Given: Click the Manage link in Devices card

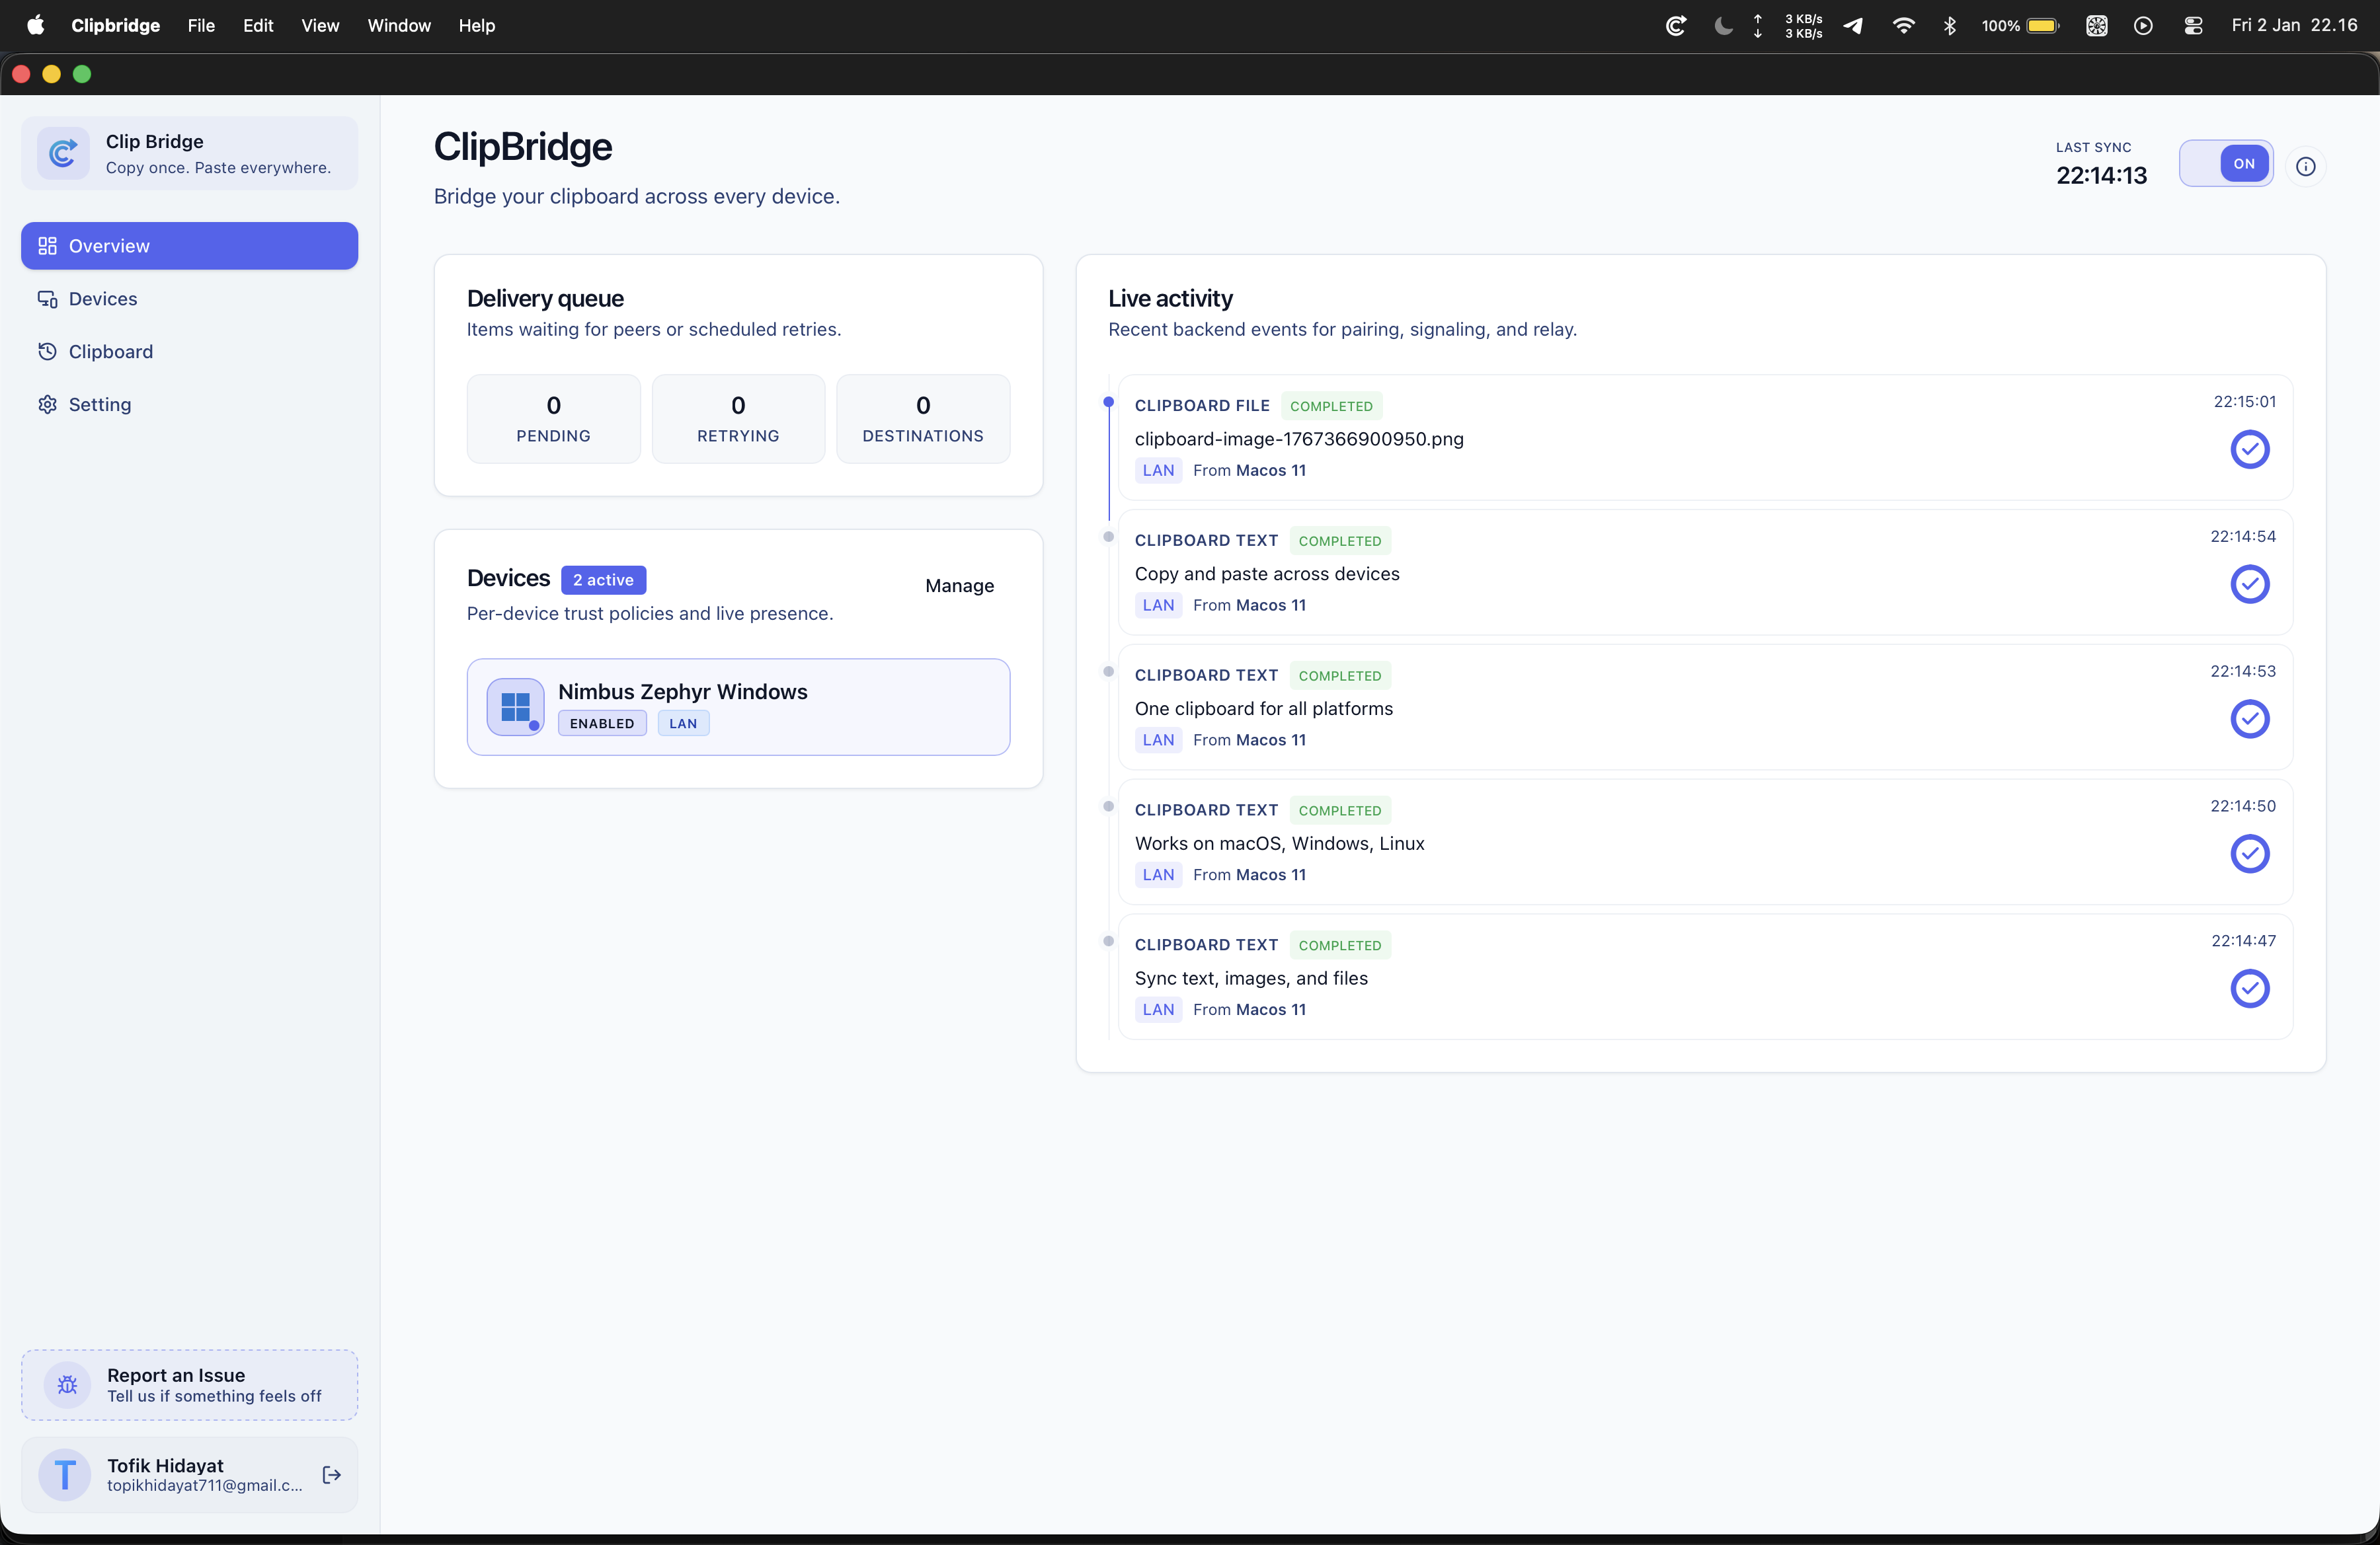Looking at the screenshot, I should pos(959,585).
